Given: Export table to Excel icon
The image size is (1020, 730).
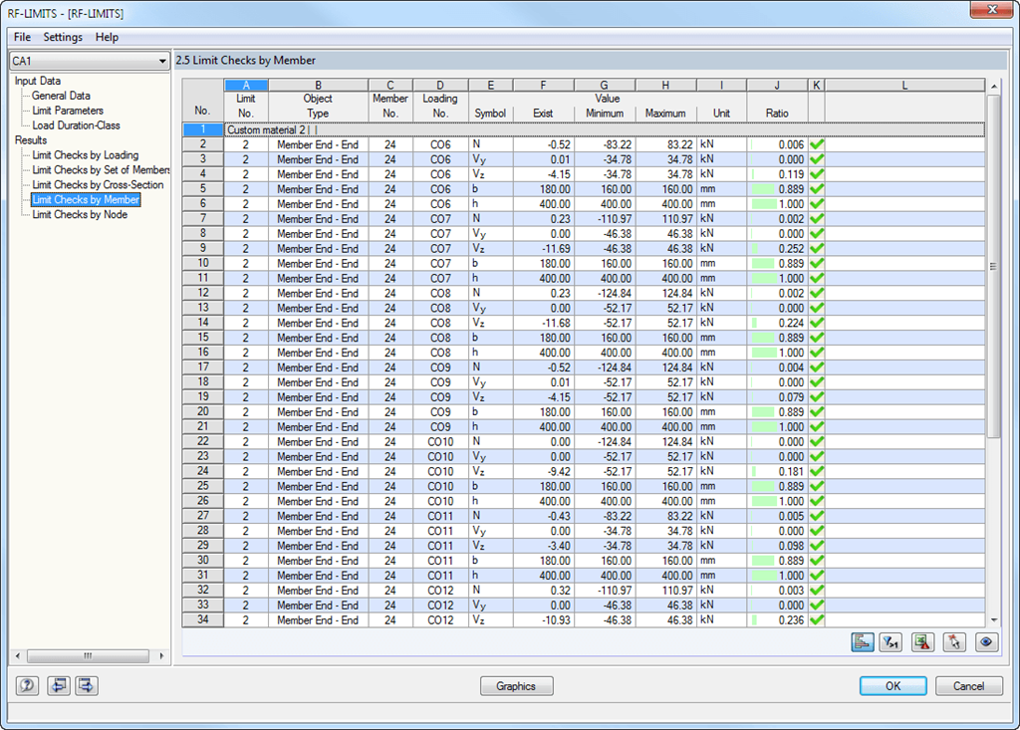Looking at the screenshot, I should [923, 642].
